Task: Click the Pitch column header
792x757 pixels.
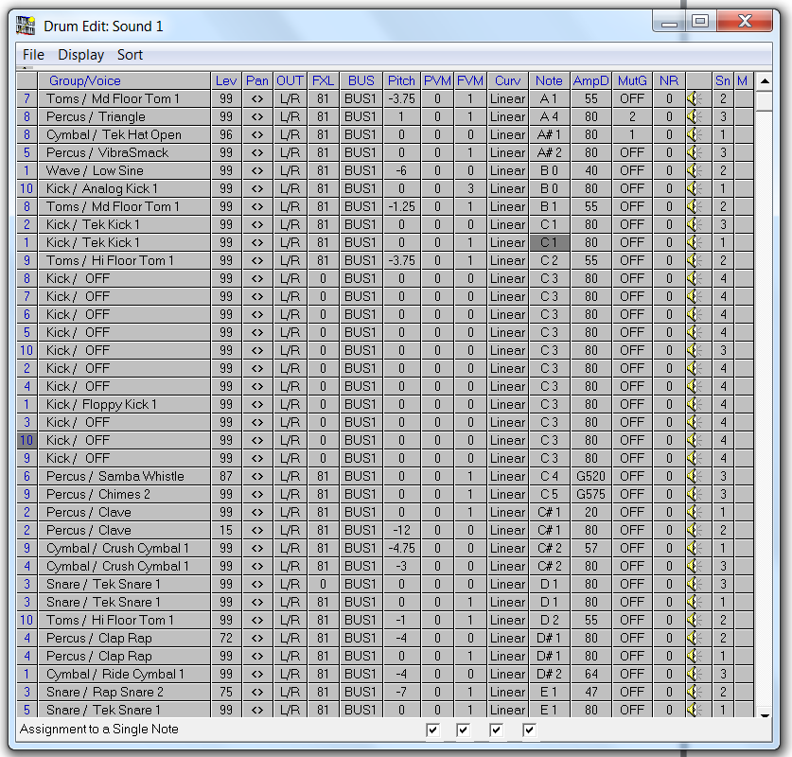Action: point(401,80)
